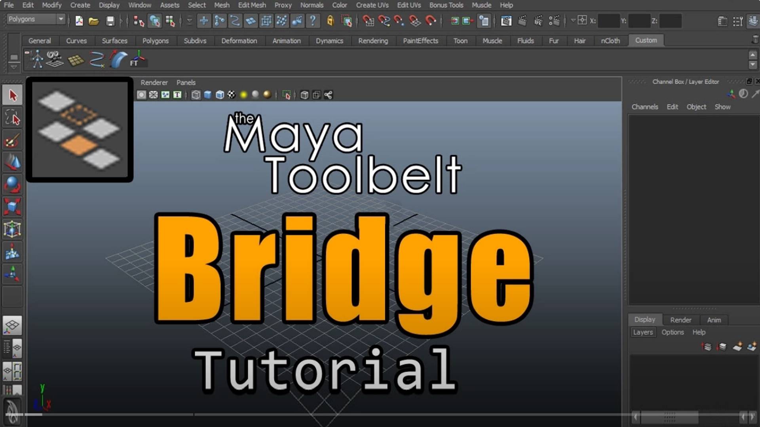Image resolution: width=760 pixels, height=427 pixels.
Task: Open the Render layer tab
Action: [681, 320]
